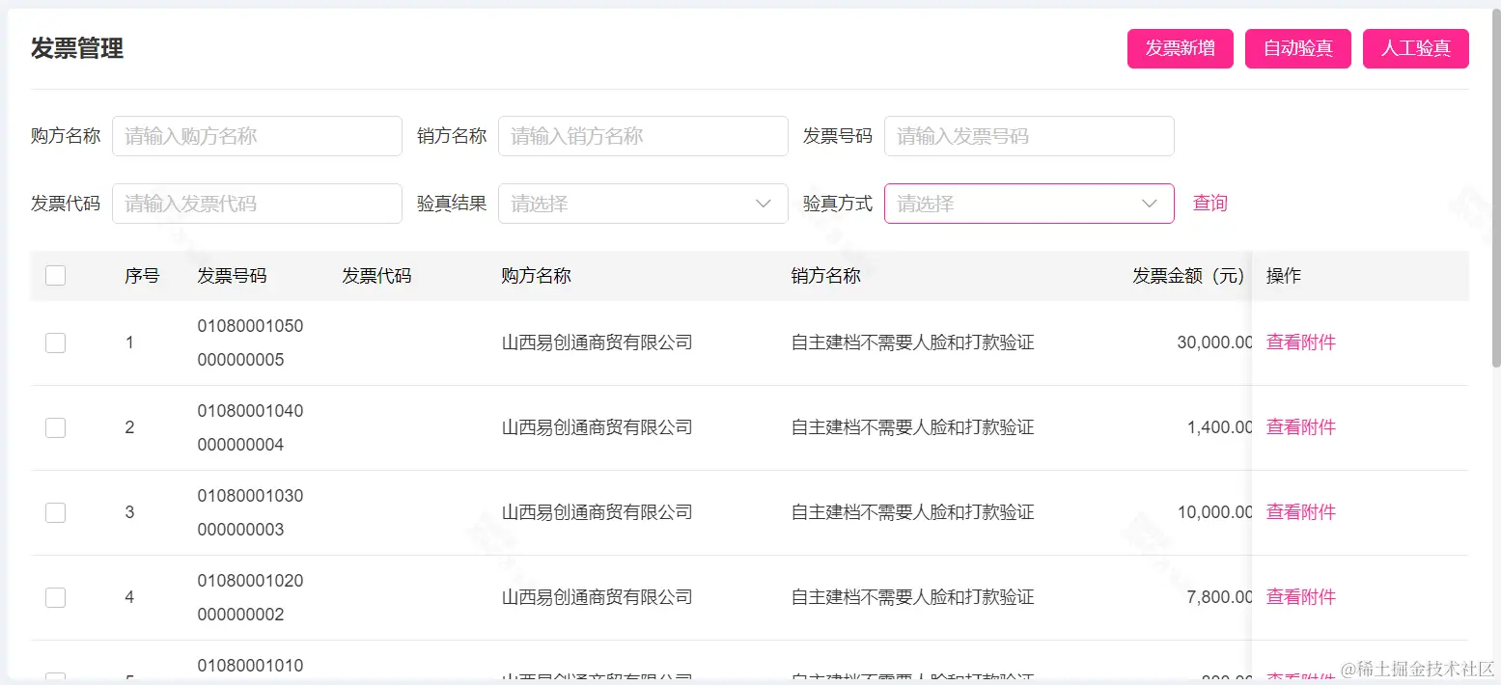
Task: Open the 验真结果 dropdown
Action: [643, 204]
